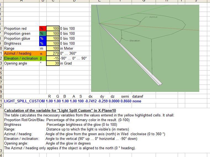Select the 'Range' label cell in the table
The image size is (210, 157).
click(21, 48)
